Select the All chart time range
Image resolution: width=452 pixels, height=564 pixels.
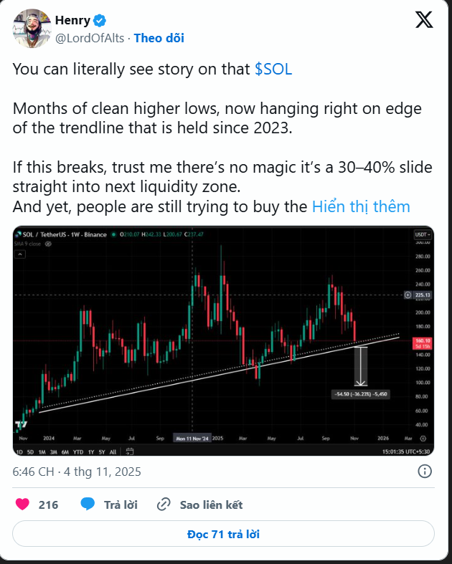[x=111, y=451]
